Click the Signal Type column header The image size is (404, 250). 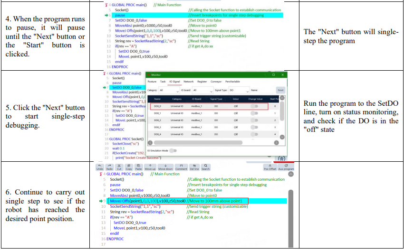coord(216,99)
